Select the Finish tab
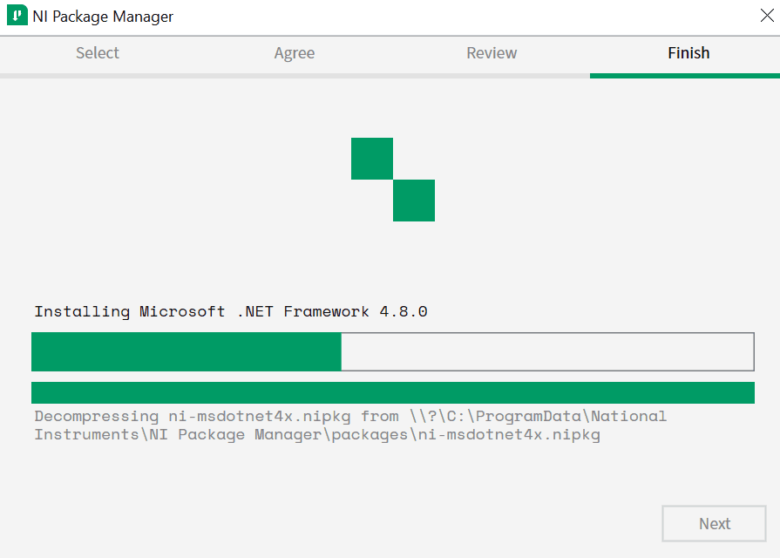The width and height of the screenshot is (780, 558). click(688, 53)
